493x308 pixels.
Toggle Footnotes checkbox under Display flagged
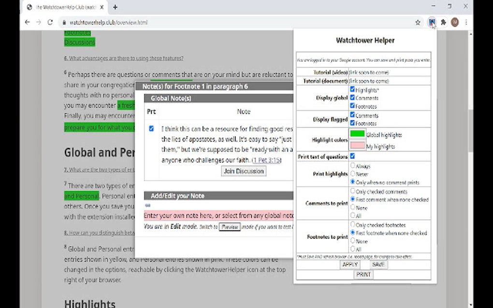[x=352, y=122]
